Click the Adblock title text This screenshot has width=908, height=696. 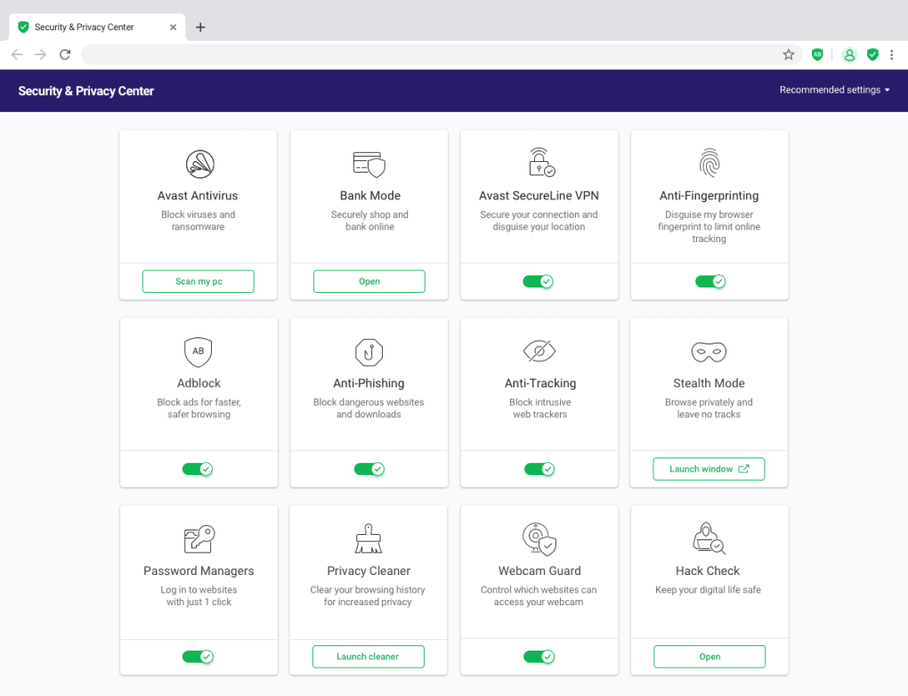(199, 384)
